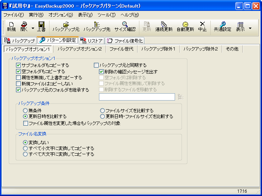Switch to the リストア tab
Viewport: 262px width, 196px height.
coord(91,41)
